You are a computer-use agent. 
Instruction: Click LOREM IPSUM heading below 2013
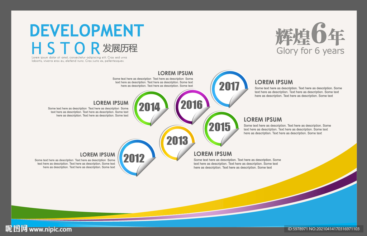[213, 154]
